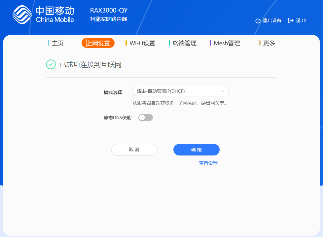Screen dimensions: 323x237
Task: Click the 重置设置 reset link
Action: 208,163
